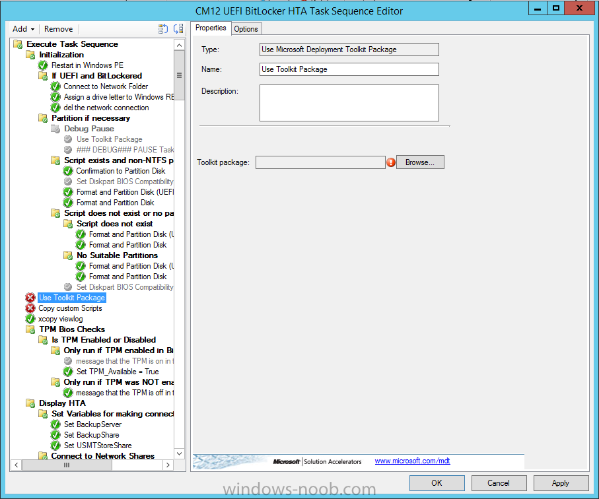Click the tree's horizontal scrollbar thumb
This screenshot has height=499, width=599.
[x=67, y=465]
